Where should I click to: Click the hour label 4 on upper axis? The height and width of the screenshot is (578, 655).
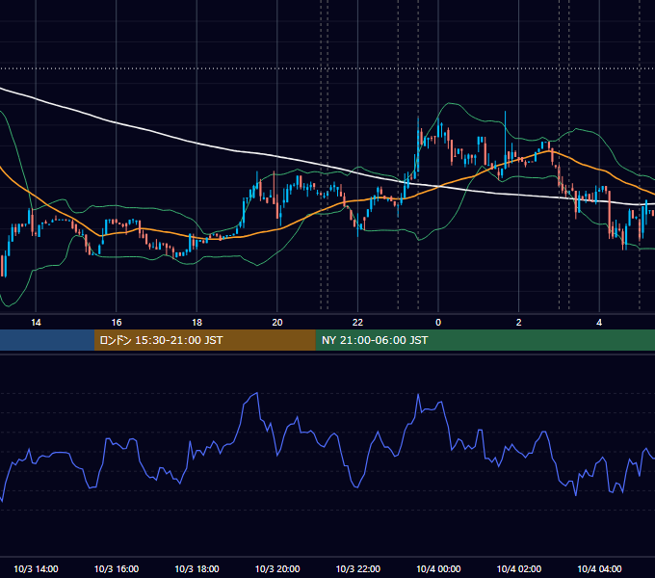click(599, 323)
